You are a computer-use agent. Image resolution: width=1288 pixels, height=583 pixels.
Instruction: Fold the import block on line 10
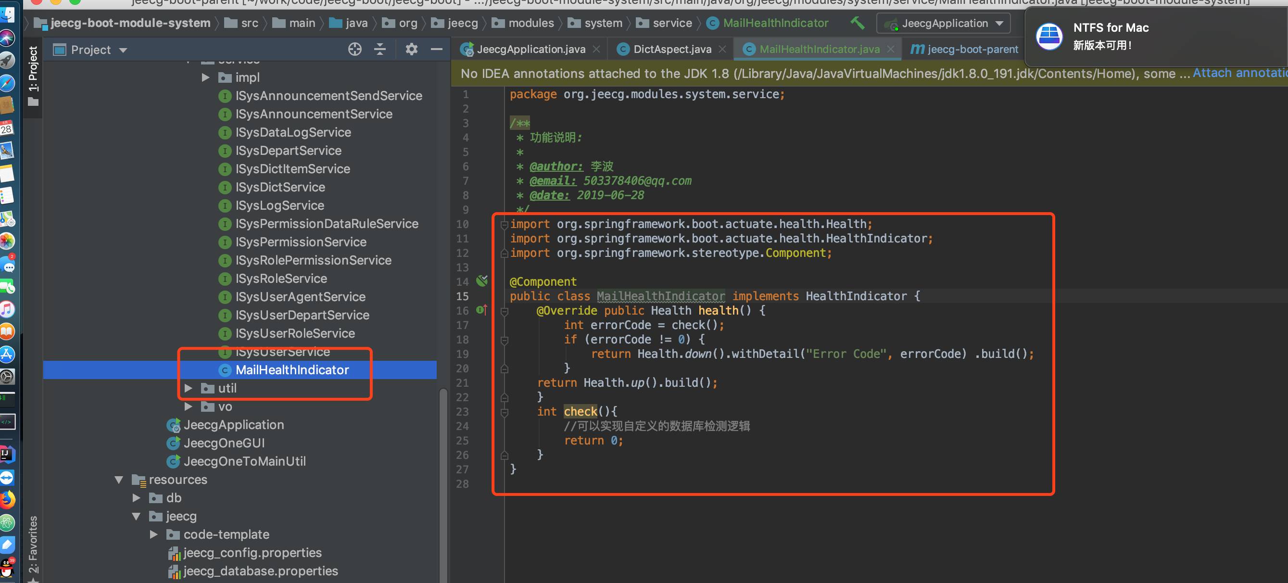tap(505, 225)
